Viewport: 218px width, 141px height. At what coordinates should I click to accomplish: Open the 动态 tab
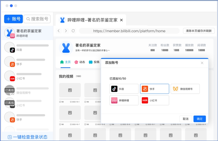(80, 62)
